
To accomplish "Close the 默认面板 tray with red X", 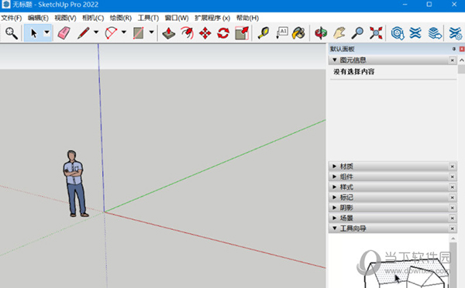I will [462, 49].
